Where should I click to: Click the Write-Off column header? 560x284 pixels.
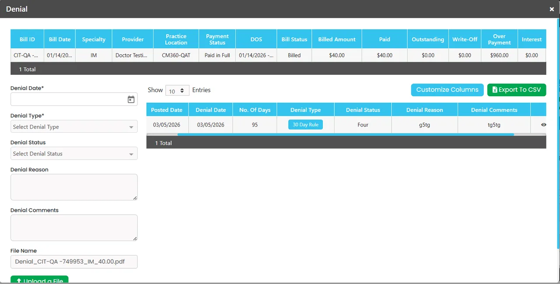(465, 39)
